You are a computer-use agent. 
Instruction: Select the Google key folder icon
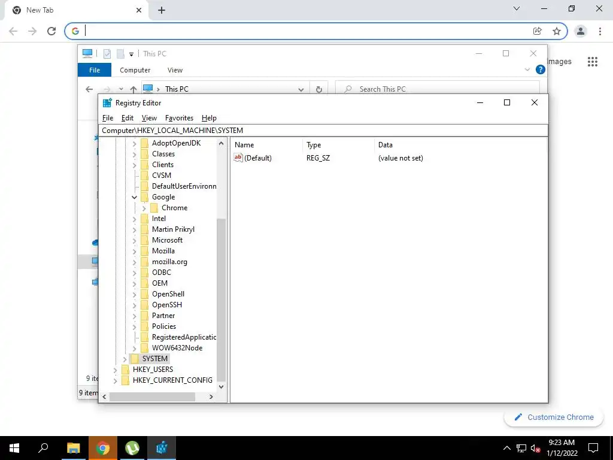coord(145,196)
